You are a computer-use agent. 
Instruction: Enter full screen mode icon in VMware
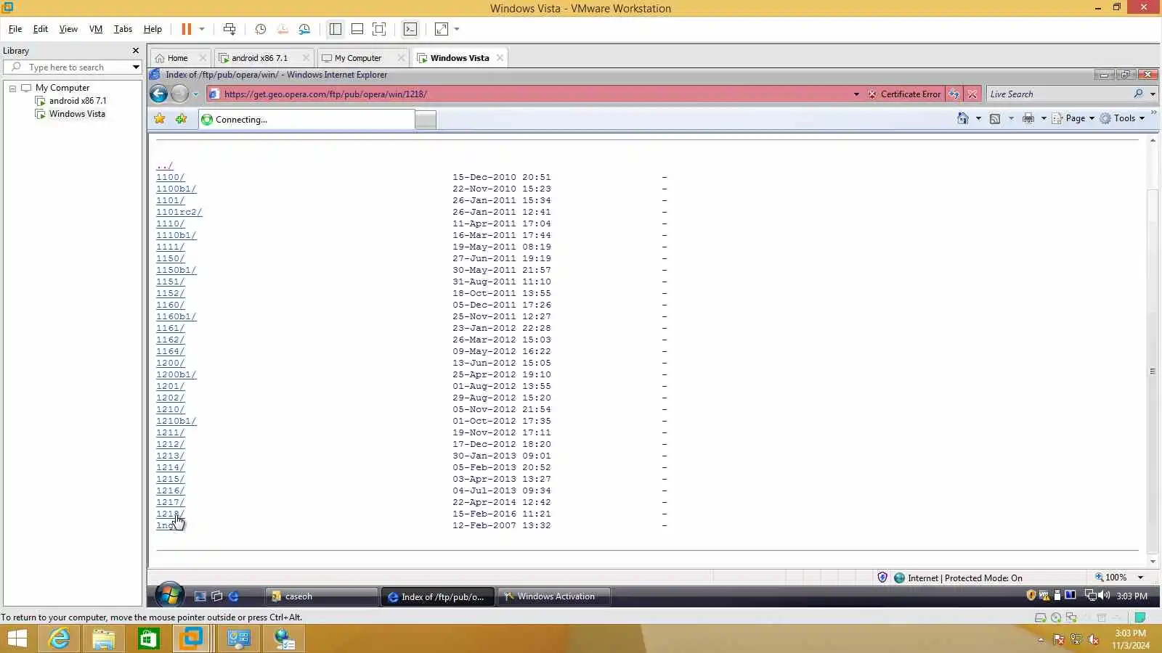click(379, 29)
